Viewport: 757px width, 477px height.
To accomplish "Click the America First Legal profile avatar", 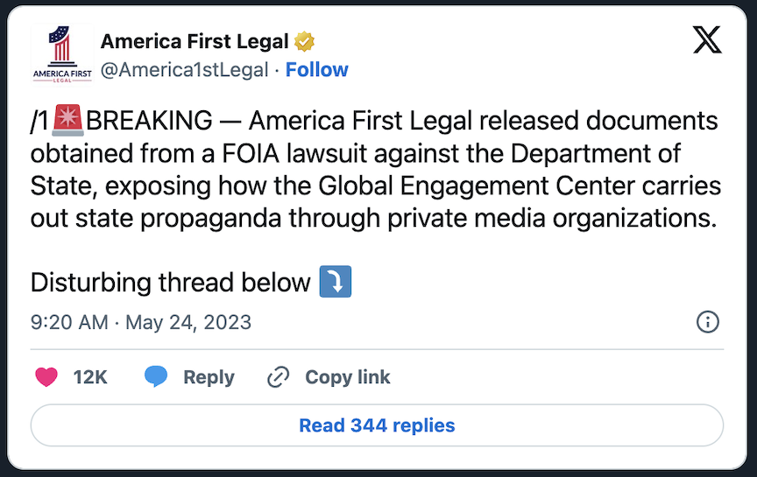I will [60, 54].
